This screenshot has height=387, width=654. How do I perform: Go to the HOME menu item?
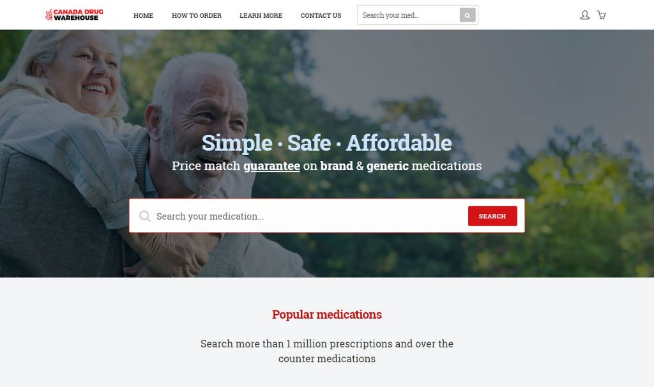click(143, 15)
